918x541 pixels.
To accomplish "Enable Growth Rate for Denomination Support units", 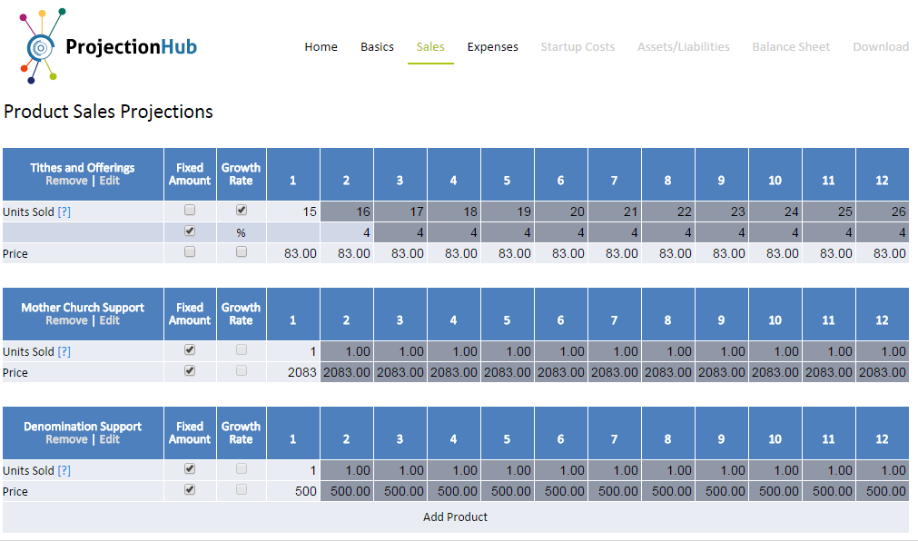I will 241,470.
